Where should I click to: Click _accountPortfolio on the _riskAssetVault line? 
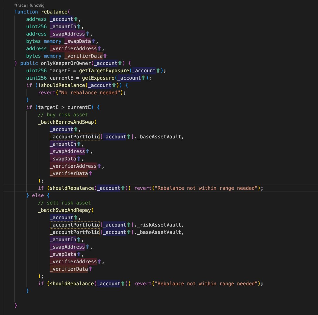click(75, 225)
